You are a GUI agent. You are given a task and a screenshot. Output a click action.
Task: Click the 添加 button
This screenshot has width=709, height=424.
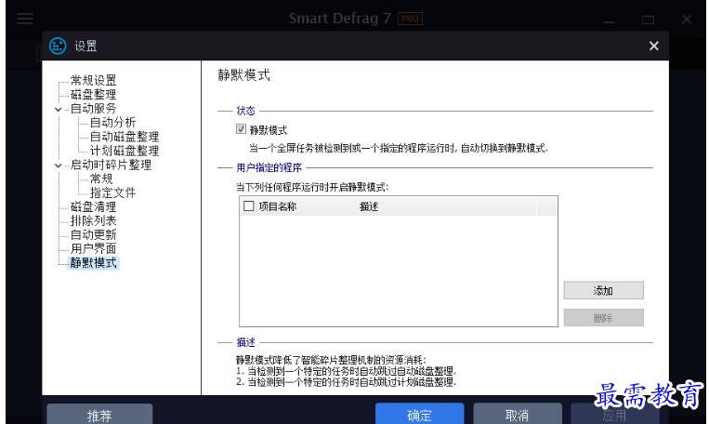603,290
